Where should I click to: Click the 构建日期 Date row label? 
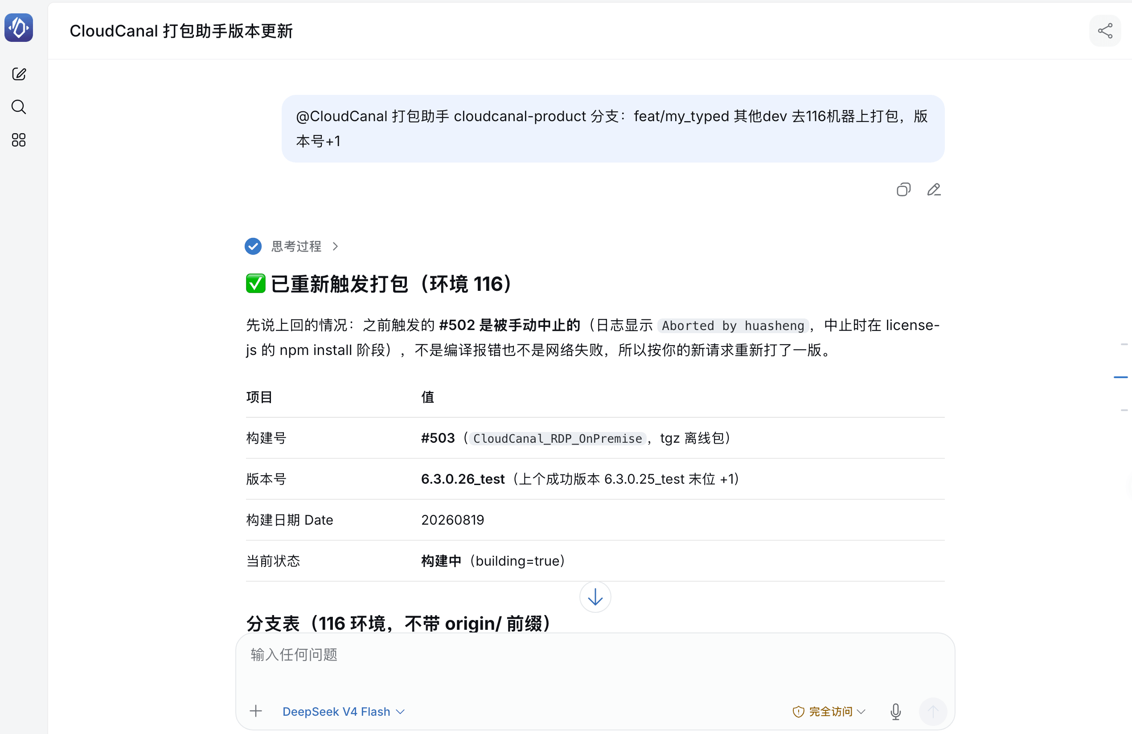(290, 520)
